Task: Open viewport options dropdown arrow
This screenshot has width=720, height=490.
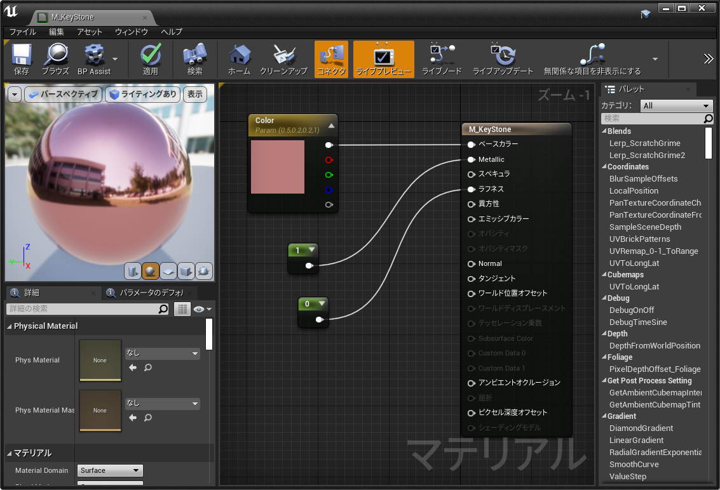Action: (15, 95)
